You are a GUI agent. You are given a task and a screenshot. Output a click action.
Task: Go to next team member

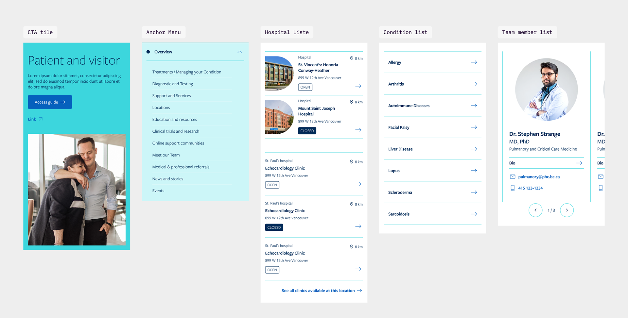click(x=567, y=210)
